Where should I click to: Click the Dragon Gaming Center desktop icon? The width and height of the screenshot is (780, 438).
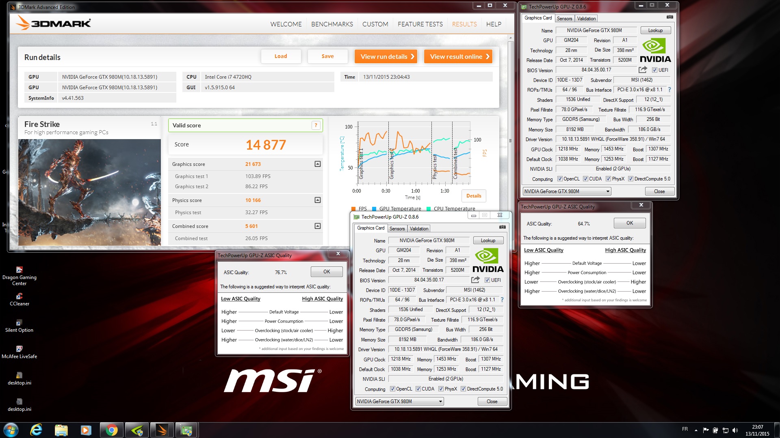point(19,276)
